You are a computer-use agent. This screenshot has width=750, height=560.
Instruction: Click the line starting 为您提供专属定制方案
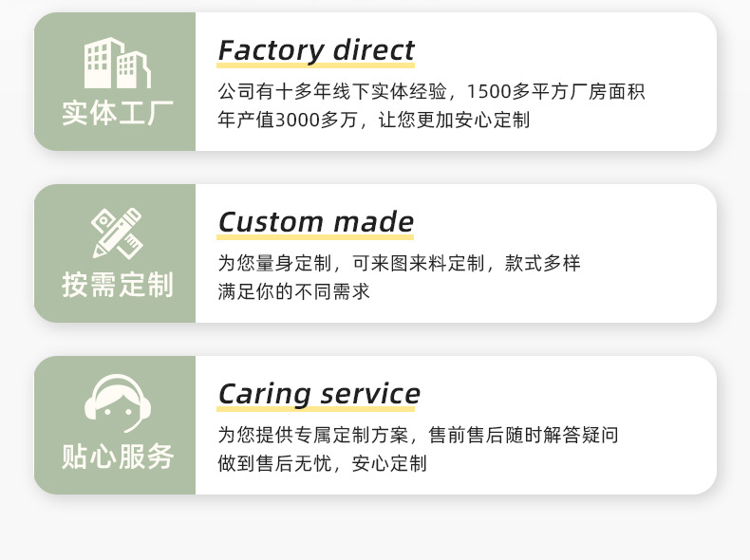[x=418, y=435]
